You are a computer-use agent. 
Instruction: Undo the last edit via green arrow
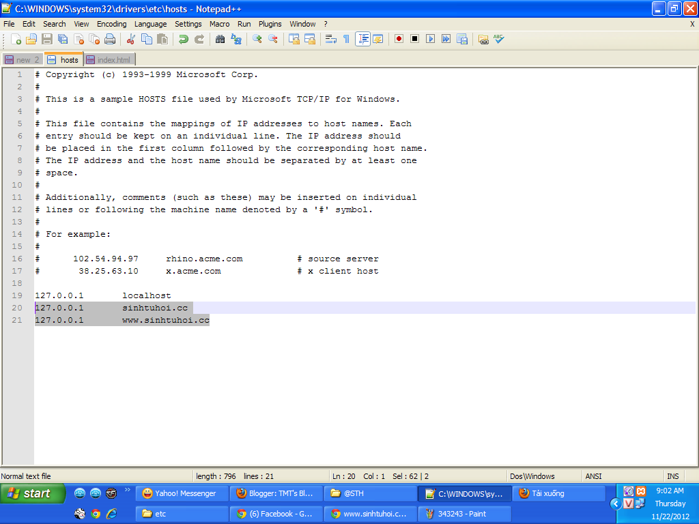point(183,39)
